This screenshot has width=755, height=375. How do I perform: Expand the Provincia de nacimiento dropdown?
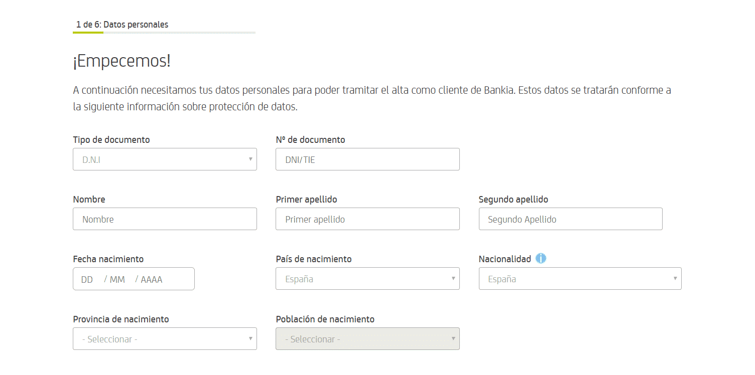165,339
